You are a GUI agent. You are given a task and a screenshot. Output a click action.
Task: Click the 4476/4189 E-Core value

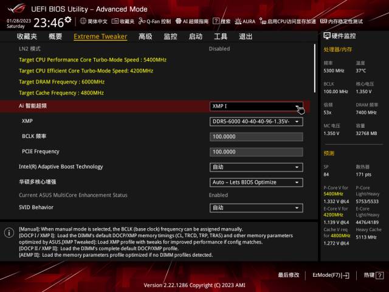coord(367,222)
